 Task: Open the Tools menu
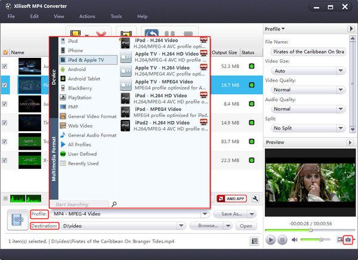pos(116,17)
